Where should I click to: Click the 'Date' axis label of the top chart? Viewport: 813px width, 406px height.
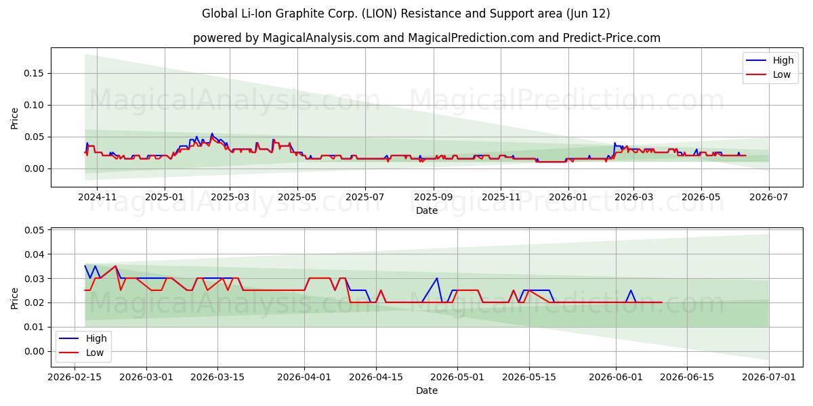(x=427, y=210)
